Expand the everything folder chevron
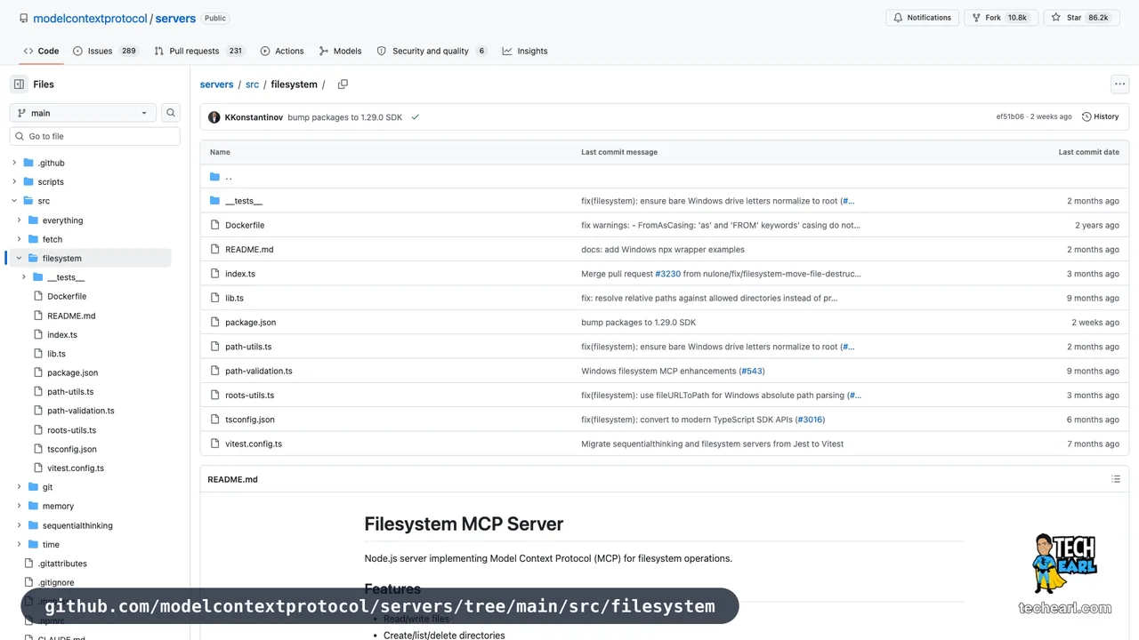The image size is (1139, 640). [x=20, y=220]
